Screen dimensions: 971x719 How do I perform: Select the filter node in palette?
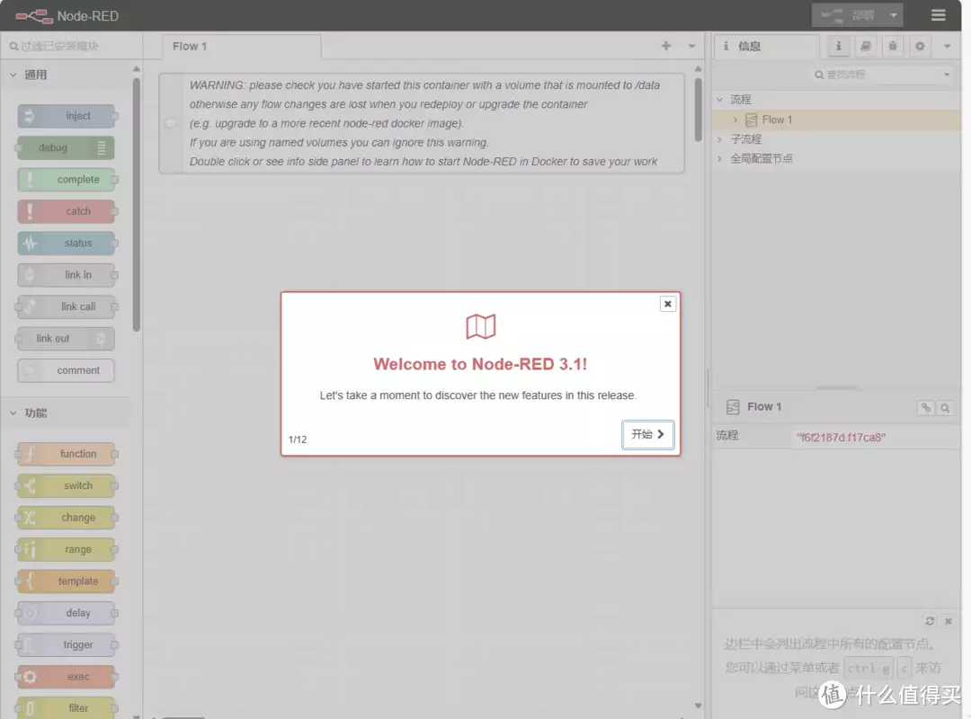[67, 708]
